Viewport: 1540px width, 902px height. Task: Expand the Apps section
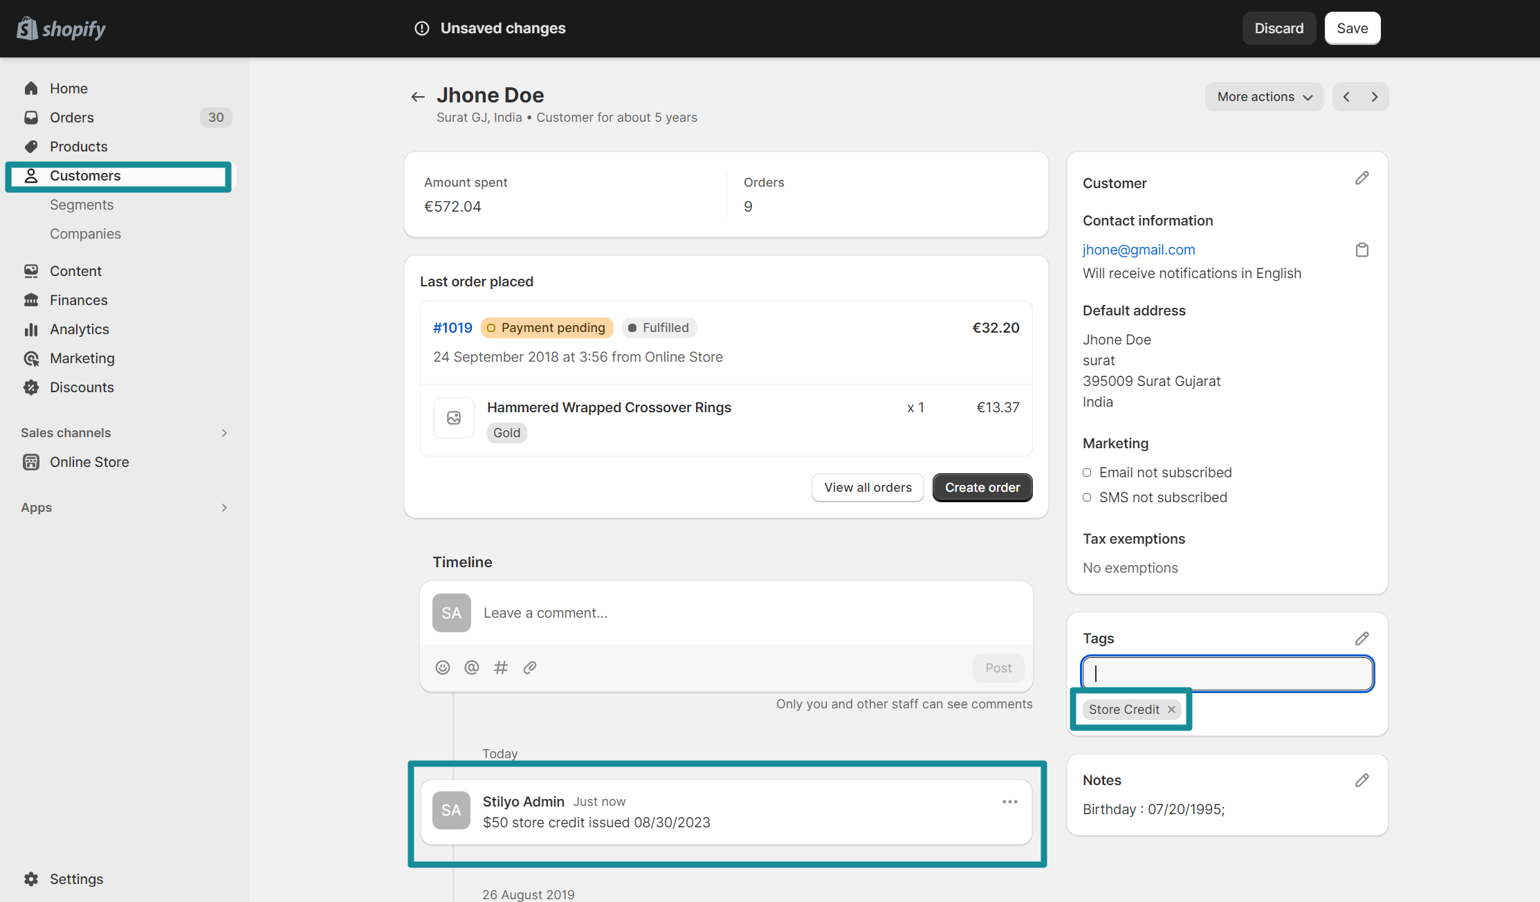[x=223, y=507]
